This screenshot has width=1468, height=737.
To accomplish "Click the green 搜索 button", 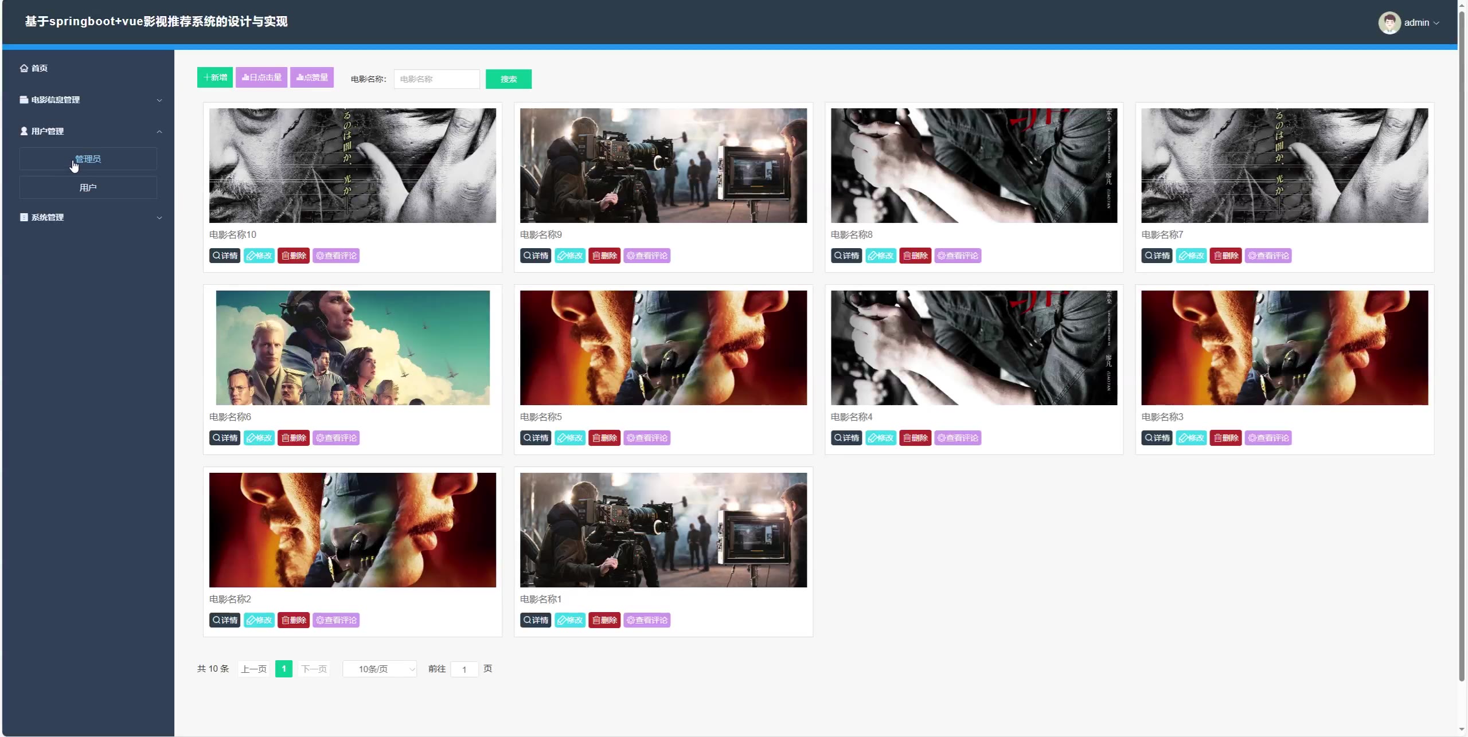I will point(508,79).
